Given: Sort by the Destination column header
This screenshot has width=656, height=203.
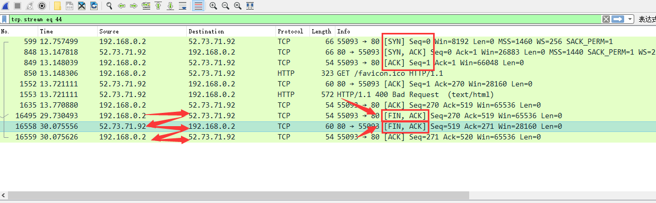Looking at the screenshot, I should [231, 31].
